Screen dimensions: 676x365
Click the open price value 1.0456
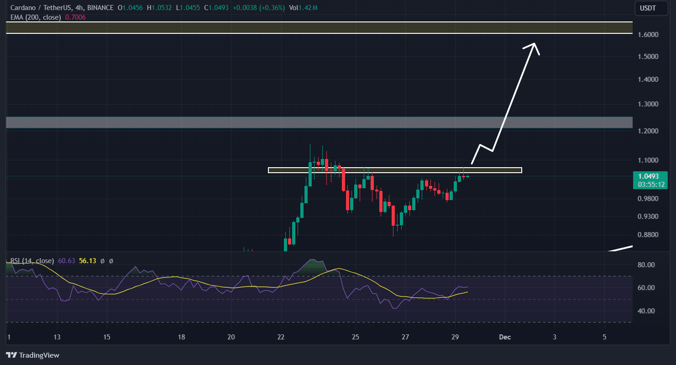point(133,8)
